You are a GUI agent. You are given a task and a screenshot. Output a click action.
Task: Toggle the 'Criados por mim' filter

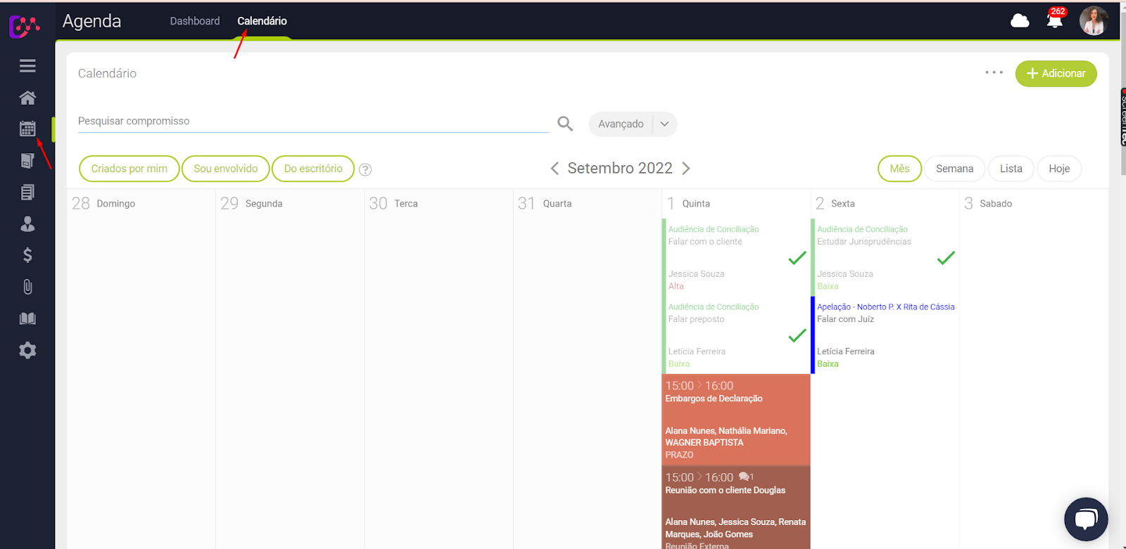coord(129,169)
